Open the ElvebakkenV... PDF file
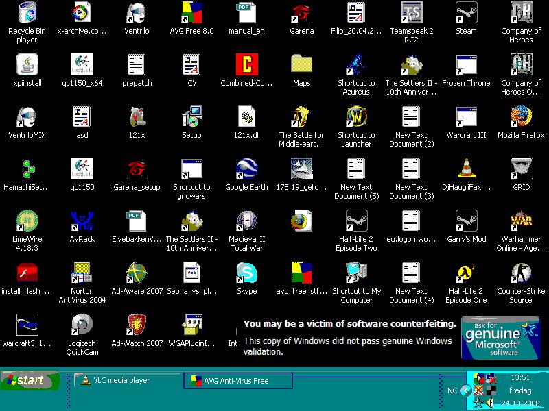549x411 pixels. [137, 221]
